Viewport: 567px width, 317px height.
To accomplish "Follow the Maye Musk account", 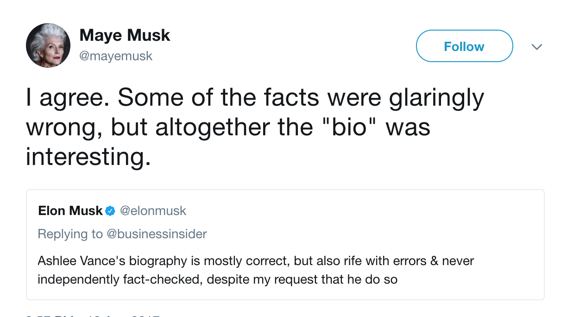I will click(464, 46).
